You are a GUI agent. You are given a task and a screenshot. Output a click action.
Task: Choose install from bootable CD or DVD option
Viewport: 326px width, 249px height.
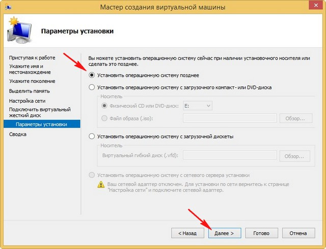92,87
